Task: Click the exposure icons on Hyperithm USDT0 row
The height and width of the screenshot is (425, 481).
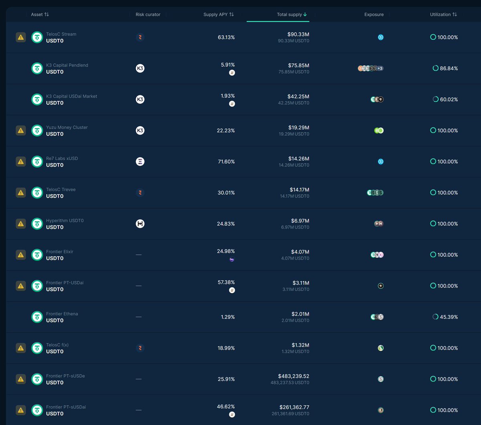Action: [x=379, y=224]
